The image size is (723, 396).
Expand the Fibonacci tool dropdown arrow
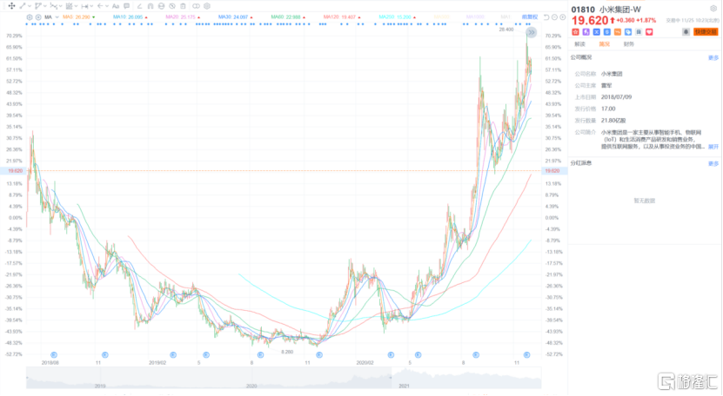(76, 6)
